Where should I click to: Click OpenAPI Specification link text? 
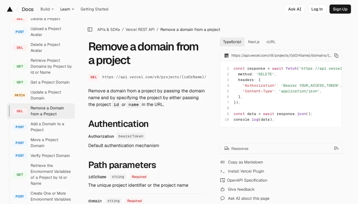(x=247, y=180)
